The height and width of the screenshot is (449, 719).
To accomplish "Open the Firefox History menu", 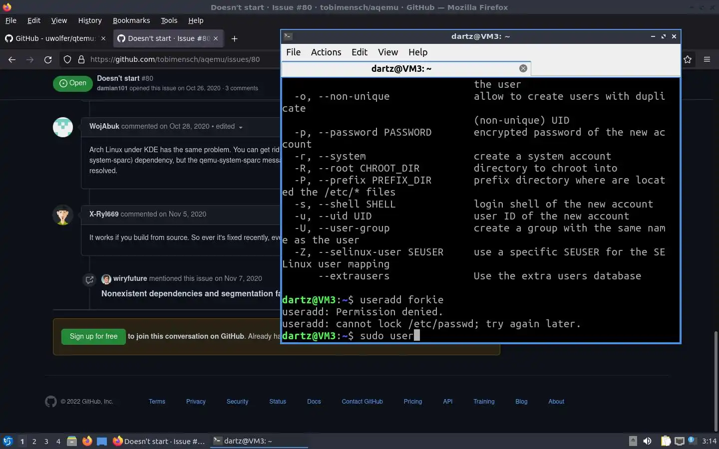I will click(x=90, y=20).
